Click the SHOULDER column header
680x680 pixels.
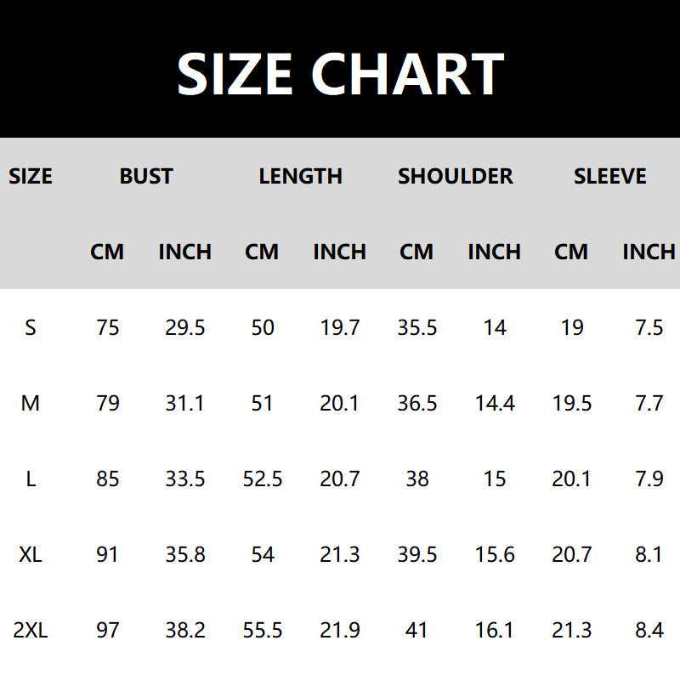click(456, 177)
